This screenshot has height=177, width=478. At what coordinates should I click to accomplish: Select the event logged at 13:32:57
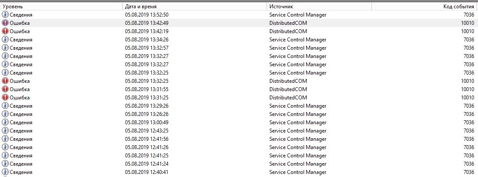tap(239, 48)
